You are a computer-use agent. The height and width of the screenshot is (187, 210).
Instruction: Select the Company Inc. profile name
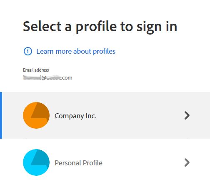pos(75,116)
